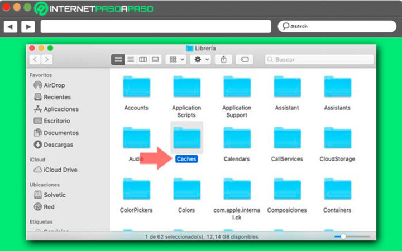Go back with Finder's left chevron
This screenshot has height=251, width=402.
pos(36,59)
